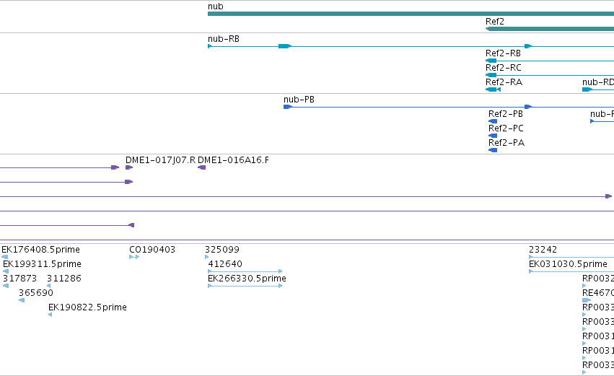Select the DME1-017J07.R clone end label
Screen dimensions: 614x376
coord(161,160)
